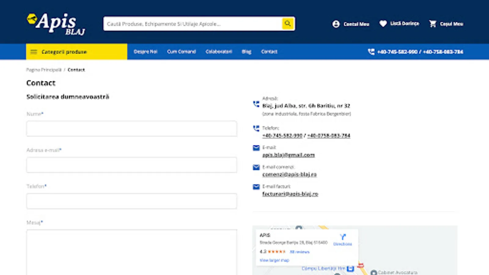
Task: Click the phone icon in blue navigation bar
Action: tap(371, 52)
